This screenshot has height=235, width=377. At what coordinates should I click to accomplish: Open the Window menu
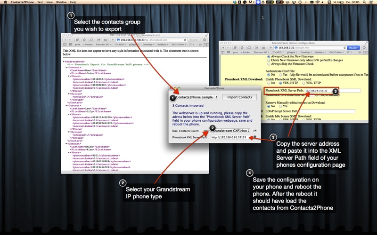pyautogui.click(x=61, y=2)
